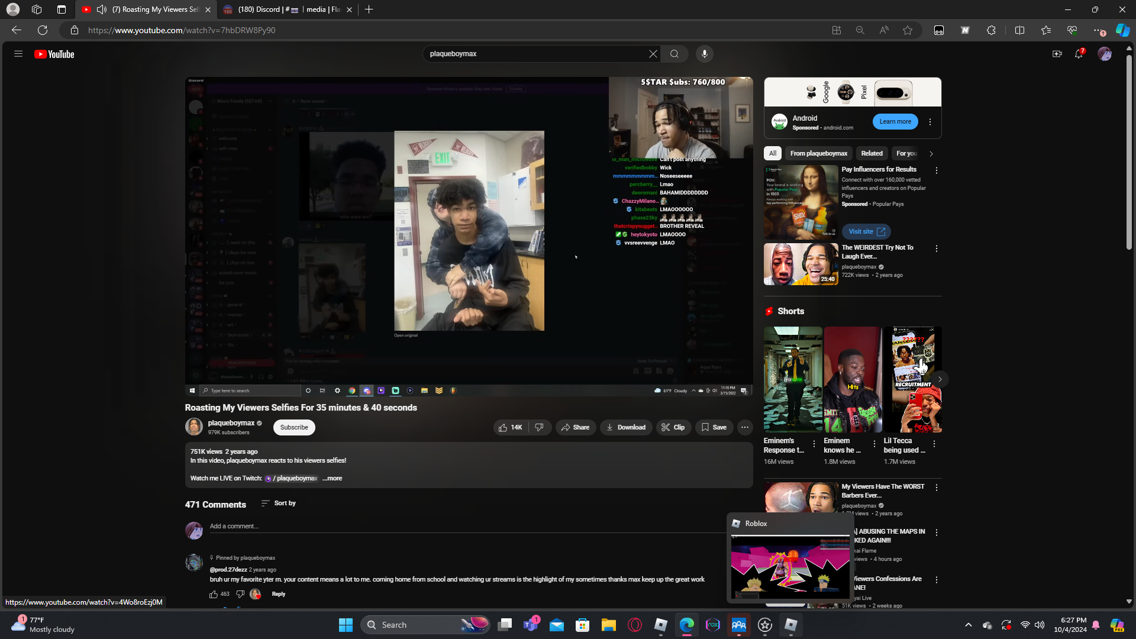Open Edge favorites list
The image size is (1136, 639).
pyautogui.click(x=1046, y=30)
